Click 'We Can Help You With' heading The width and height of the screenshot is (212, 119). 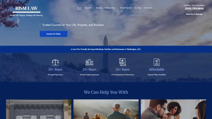coord(106,92)
